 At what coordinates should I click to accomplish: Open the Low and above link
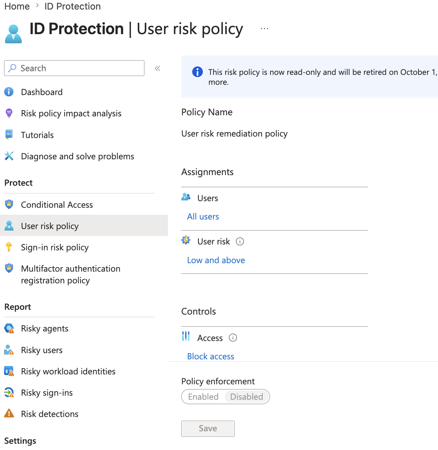tap(216, 260)
